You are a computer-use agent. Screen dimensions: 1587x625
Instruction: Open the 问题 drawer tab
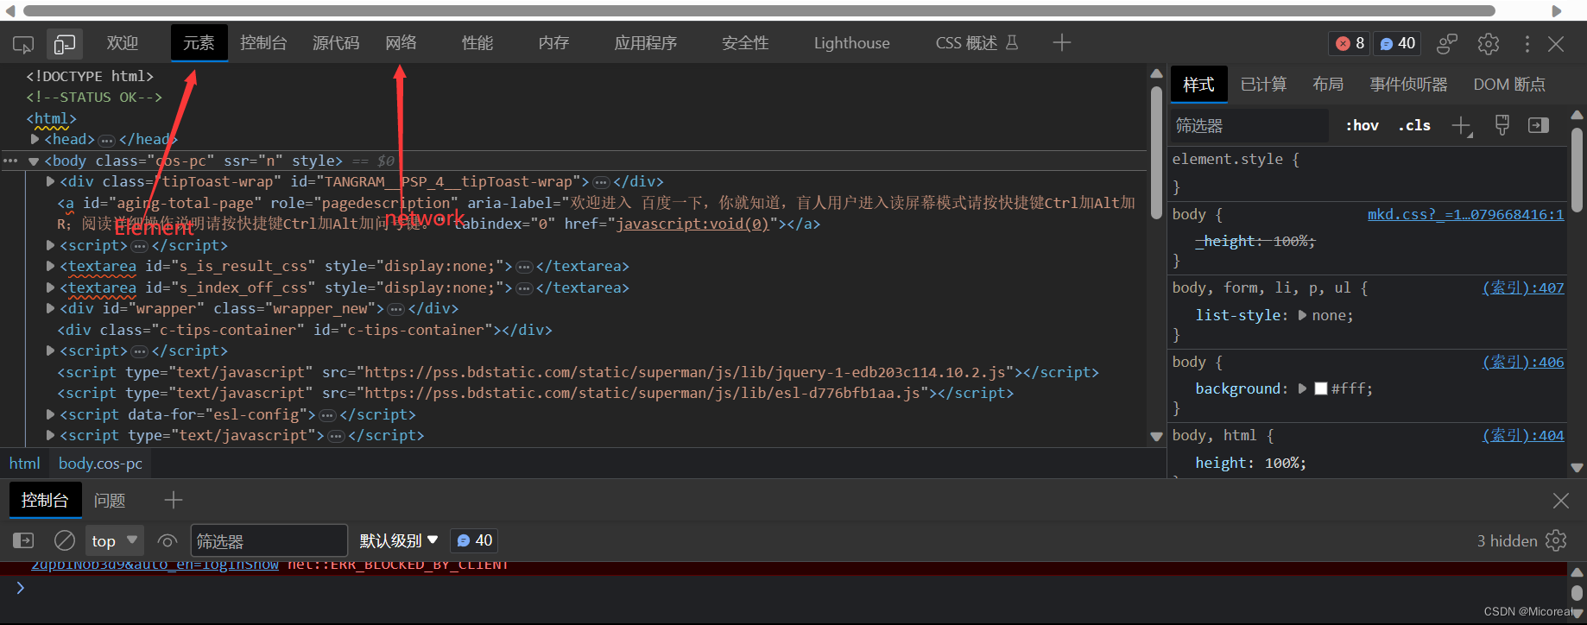[x=110, y=501]
